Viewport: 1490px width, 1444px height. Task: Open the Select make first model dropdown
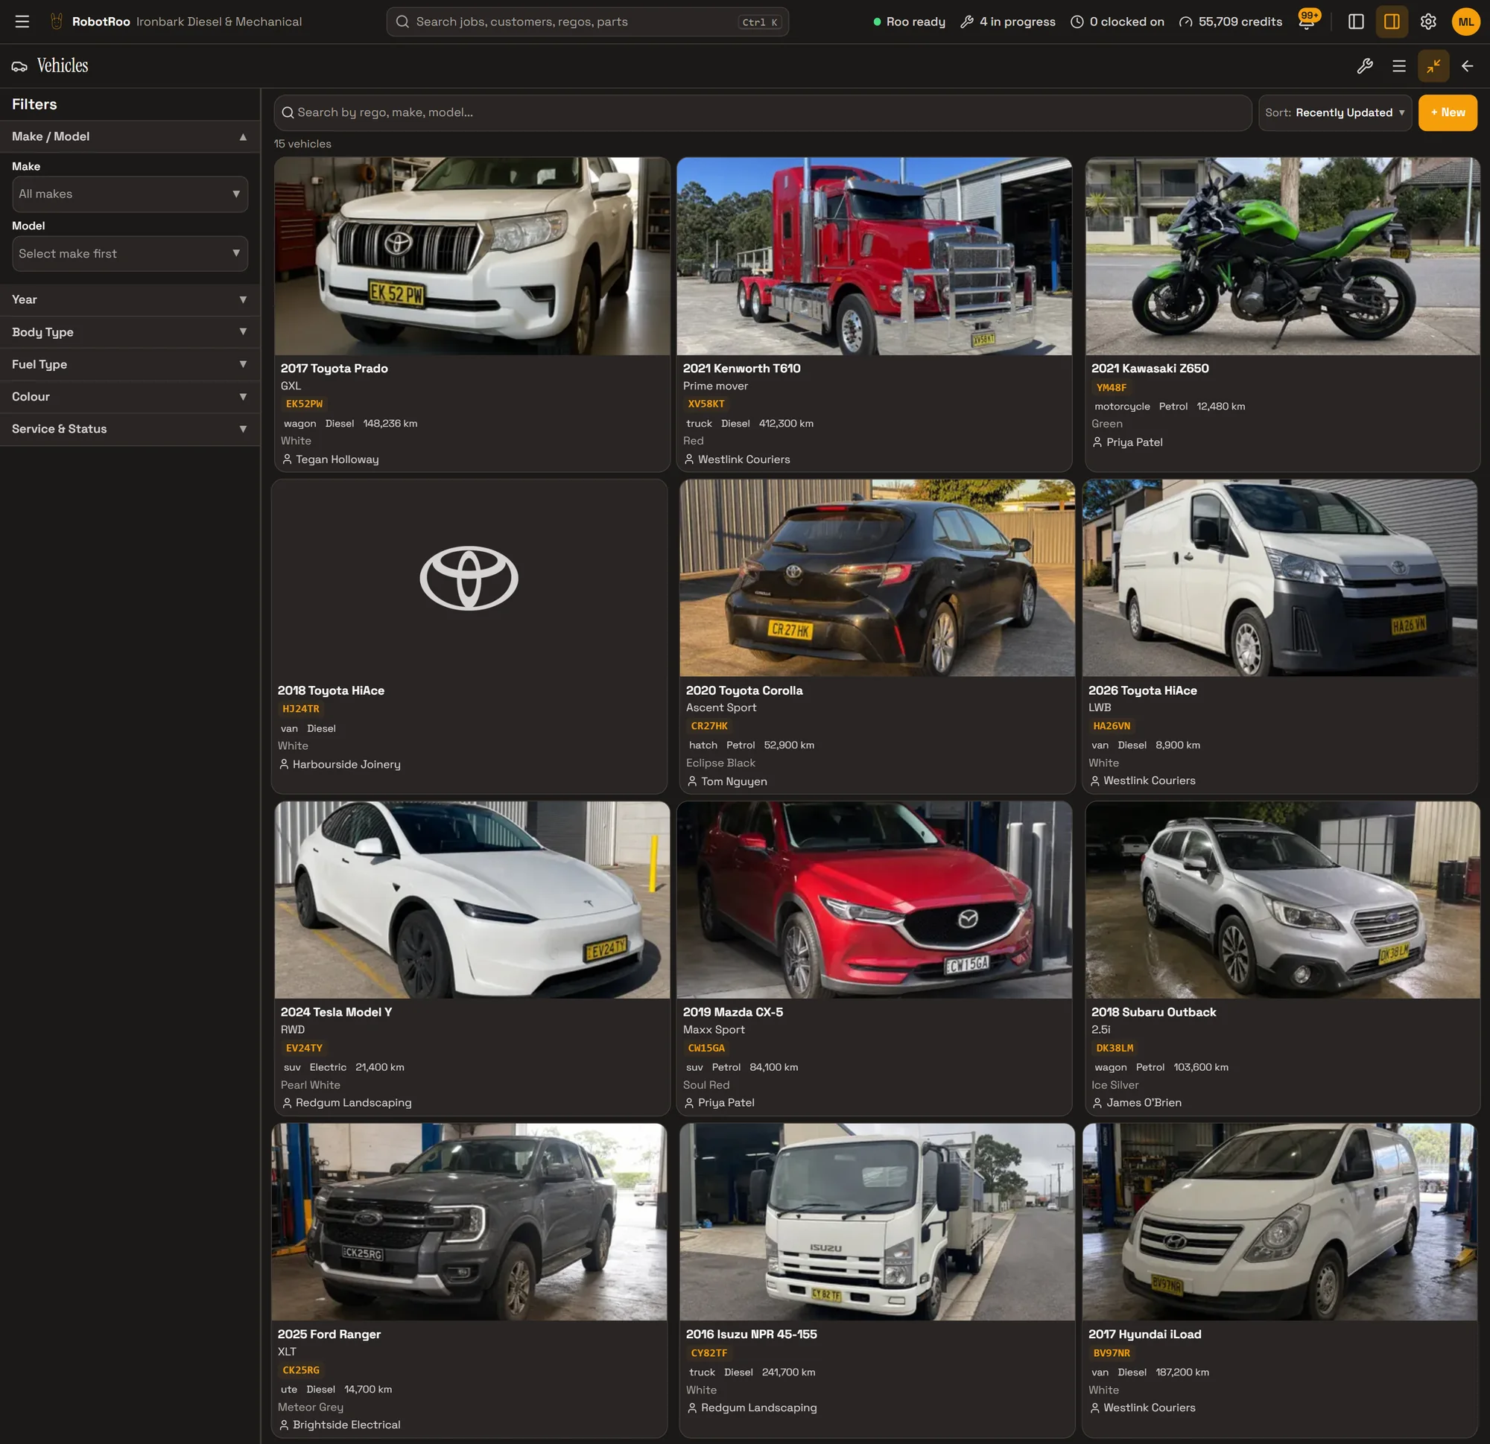129,254
